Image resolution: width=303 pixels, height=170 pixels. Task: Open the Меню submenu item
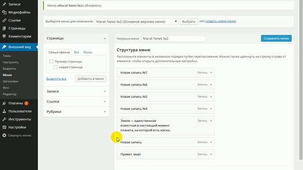point(8,75)
